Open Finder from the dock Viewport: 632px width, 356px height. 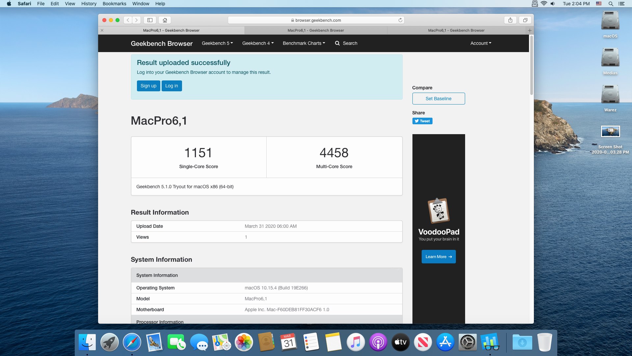[x=87, y=342]
